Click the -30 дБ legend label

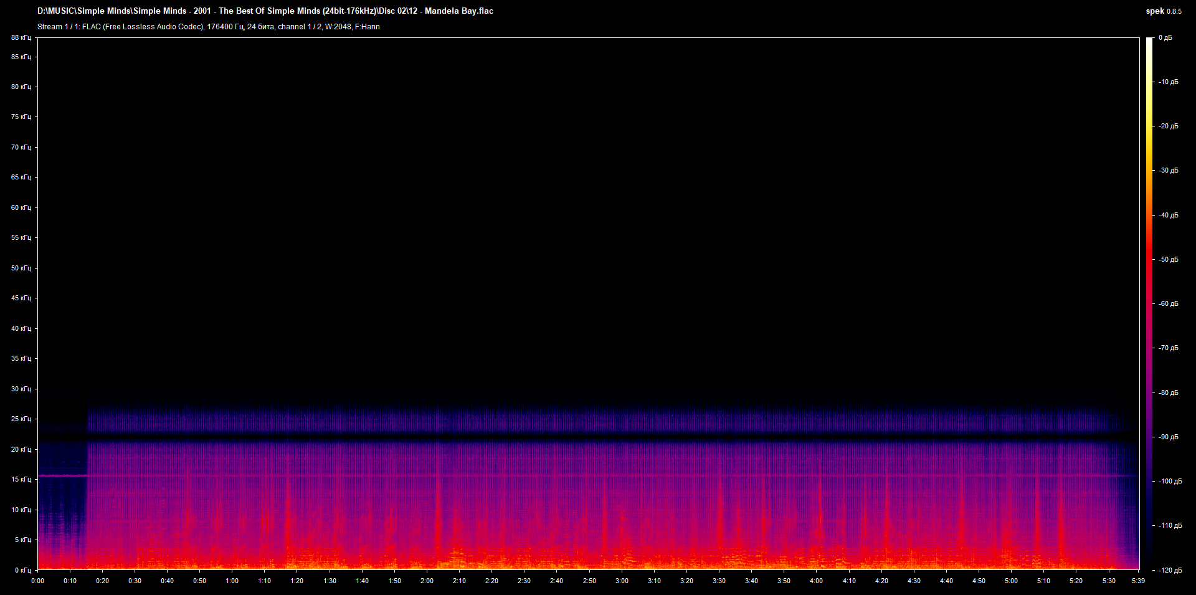(1169, 170)
